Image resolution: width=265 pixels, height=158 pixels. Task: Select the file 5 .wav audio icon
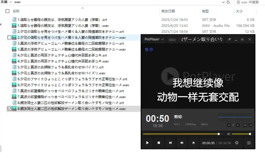(x=14, y=73)
